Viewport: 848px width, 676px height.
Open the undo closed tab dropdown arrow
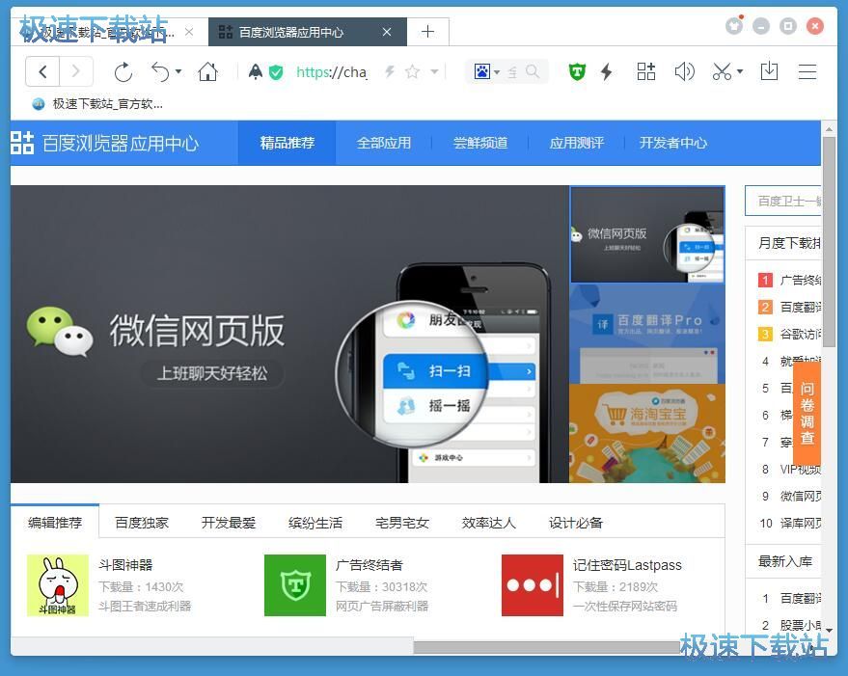click(x=178, y=71)
